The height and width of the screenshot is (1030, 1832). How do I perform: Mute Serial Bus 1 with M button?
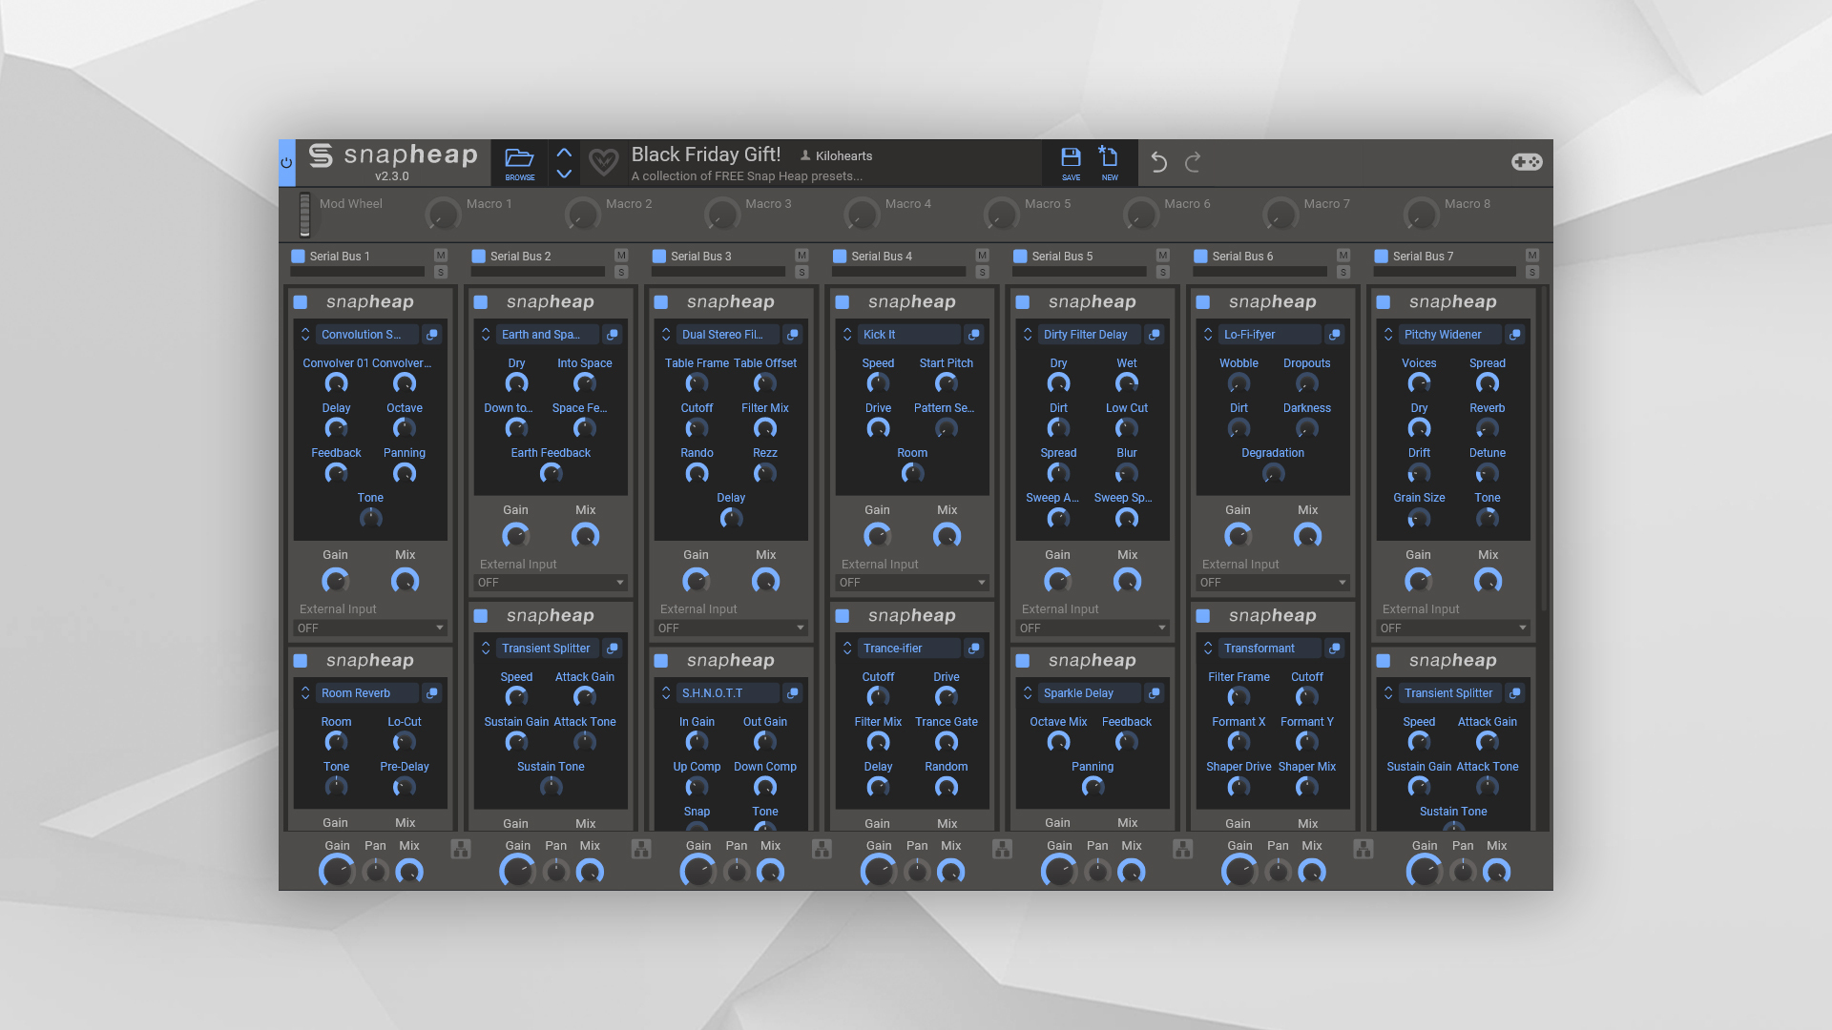click(x=440, y=255)
